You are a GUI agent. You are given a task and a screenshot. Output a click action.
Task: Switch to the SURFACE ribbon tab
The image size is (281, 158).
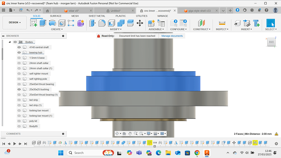(55, 16)
